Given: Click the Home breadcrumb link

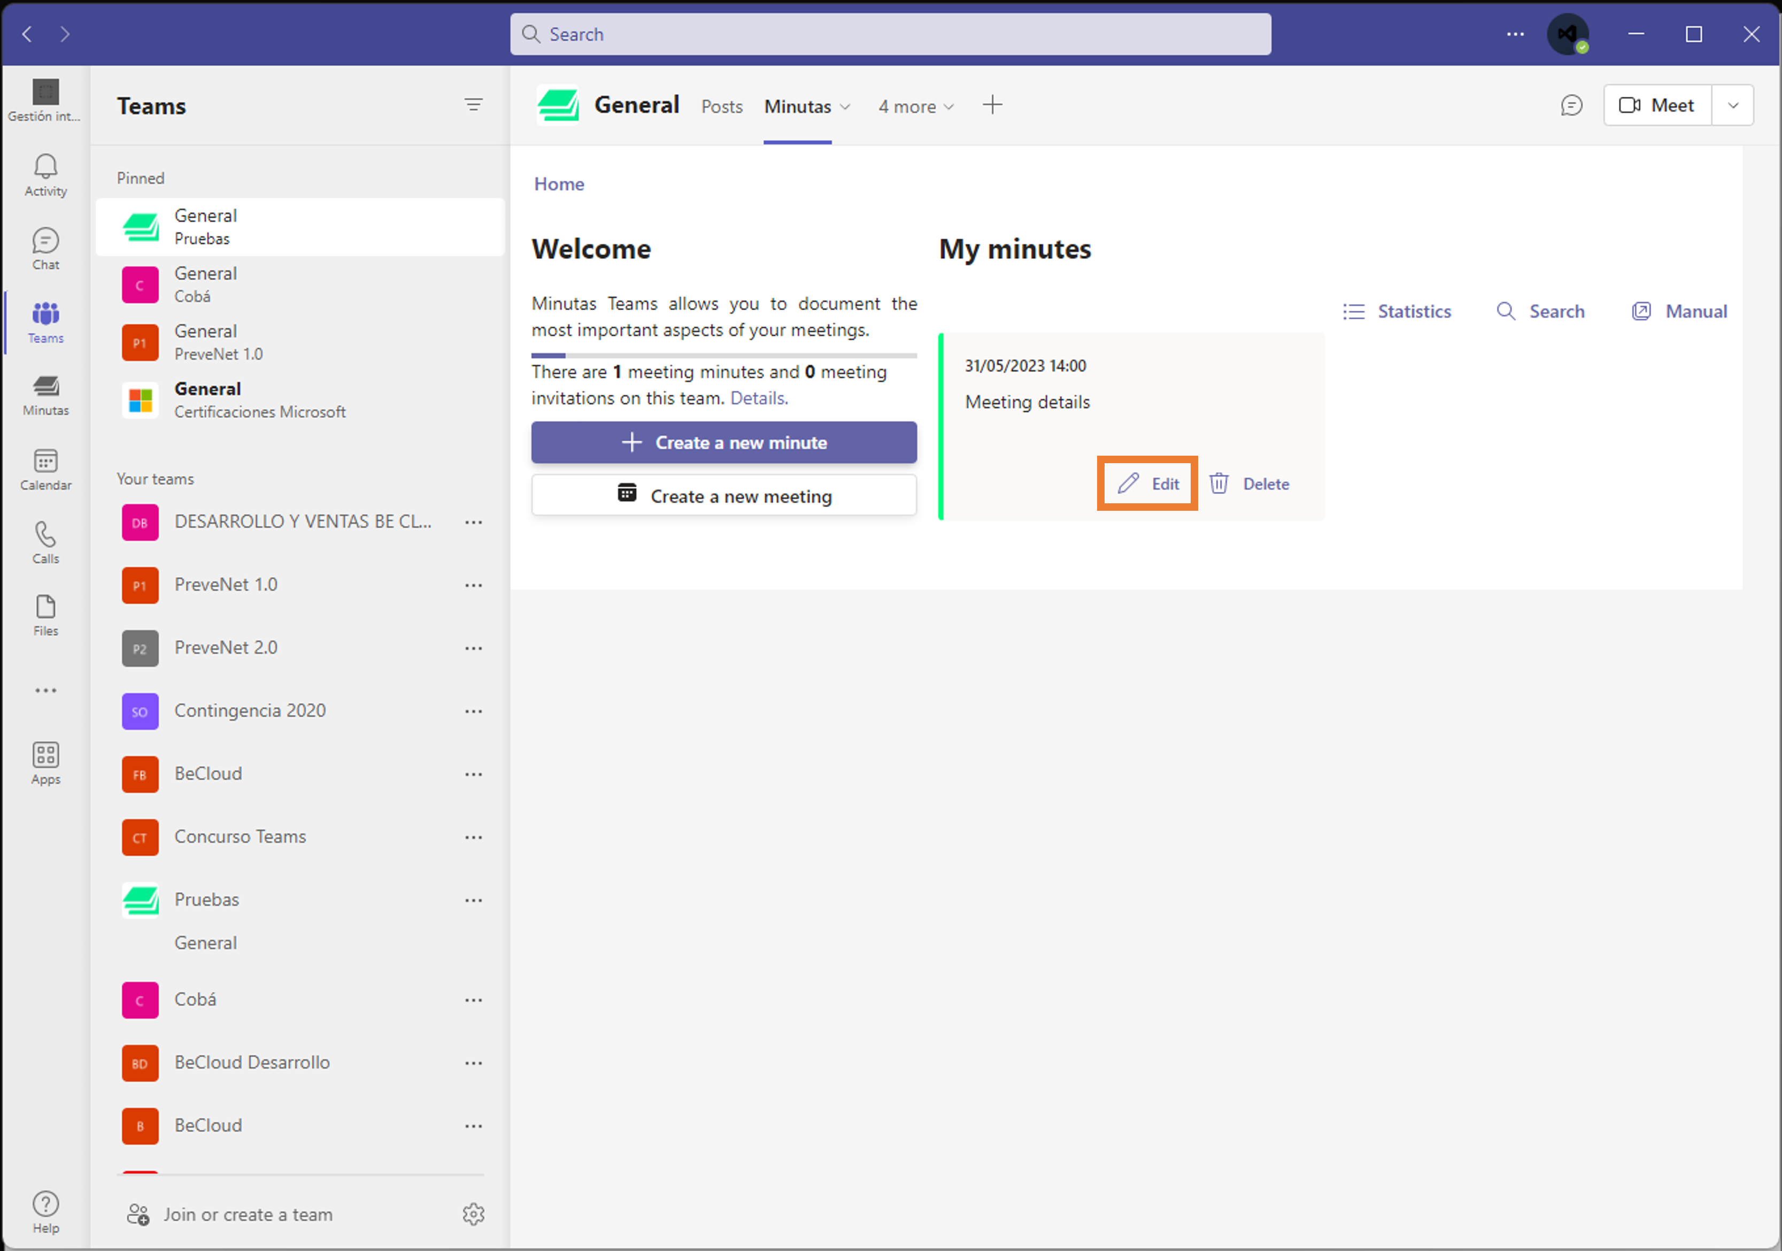Looking at the screenshot, I should 559,184.
